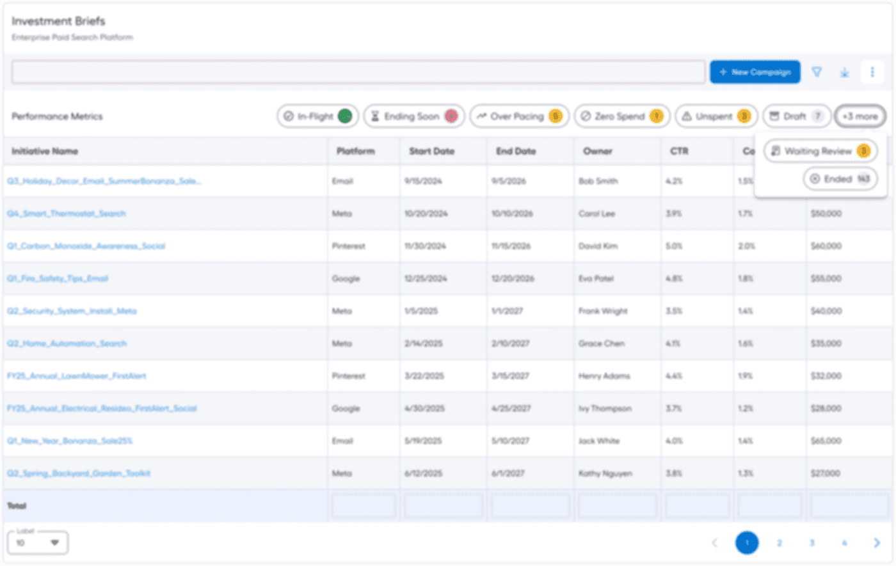Click the trending arrow icon on Over Pacing
This screenshot has height=566, width=896.
coord(482,116)
